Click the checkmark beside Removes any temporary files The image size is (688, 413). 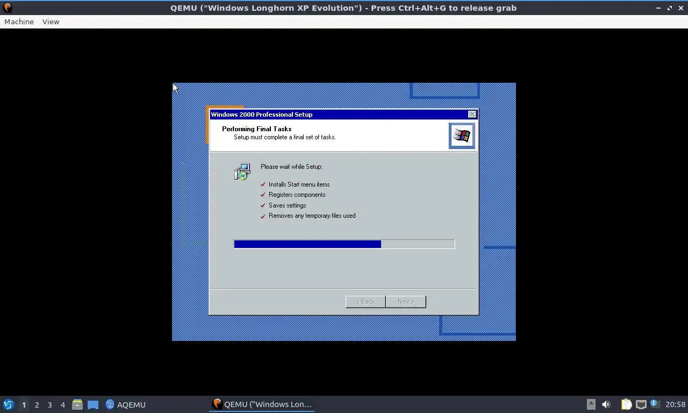pos(263,216)
